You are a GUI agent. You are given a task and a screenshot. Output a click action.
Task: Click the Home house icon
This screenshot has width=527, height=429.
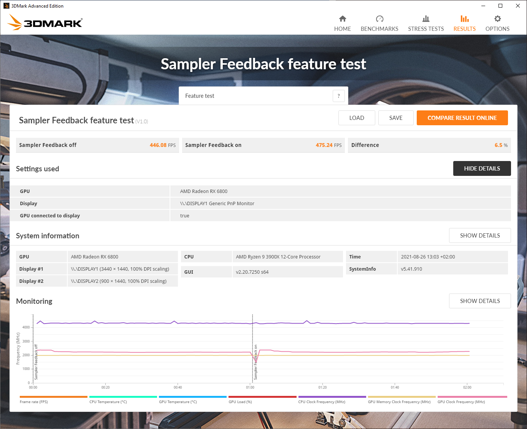click(x=343, y=19)
